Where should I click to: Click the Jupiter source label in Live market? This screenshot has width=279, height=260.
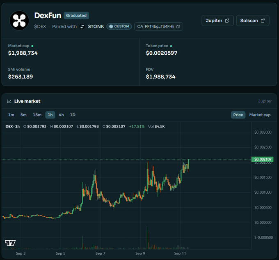(x=265, y=101)
